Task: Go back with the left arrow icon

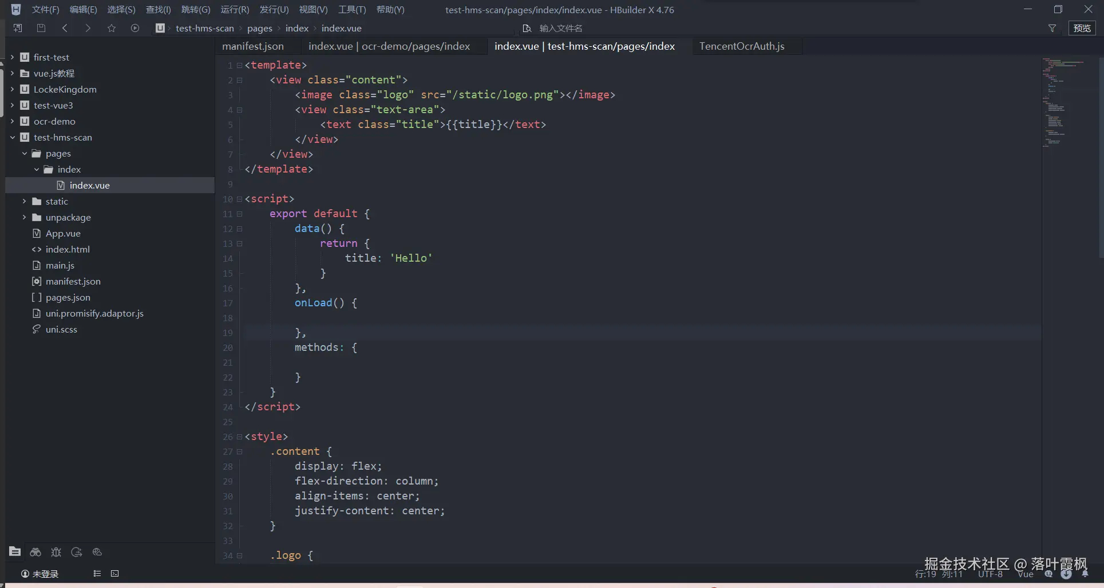Action: [65, 28]
